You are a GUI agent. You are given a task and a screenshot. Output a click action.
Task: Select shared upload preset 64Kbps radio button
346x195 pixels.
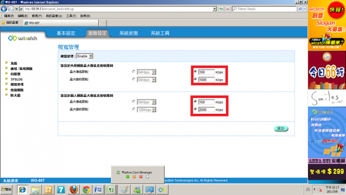[x=134, y=71]
